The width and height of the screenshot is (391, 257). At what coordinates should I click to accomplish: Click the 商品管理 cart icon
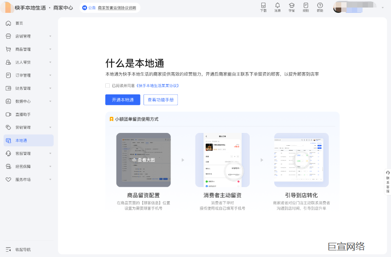[8, 49]
